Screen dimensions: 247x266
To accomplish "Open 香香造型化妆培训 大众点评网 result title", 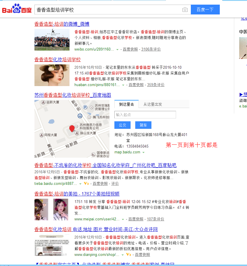I will click(x=96, y=229).
